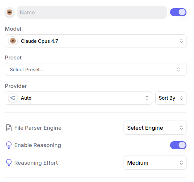Open the Select Preset dropdown
Image resolution: width=194 pixels, height=182 pixels.
coord(96,70)
